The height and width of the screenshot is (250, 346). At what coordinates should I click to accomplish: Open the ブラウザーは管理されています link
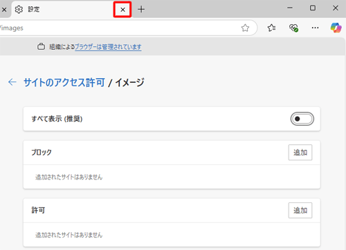tap(108, 47)
